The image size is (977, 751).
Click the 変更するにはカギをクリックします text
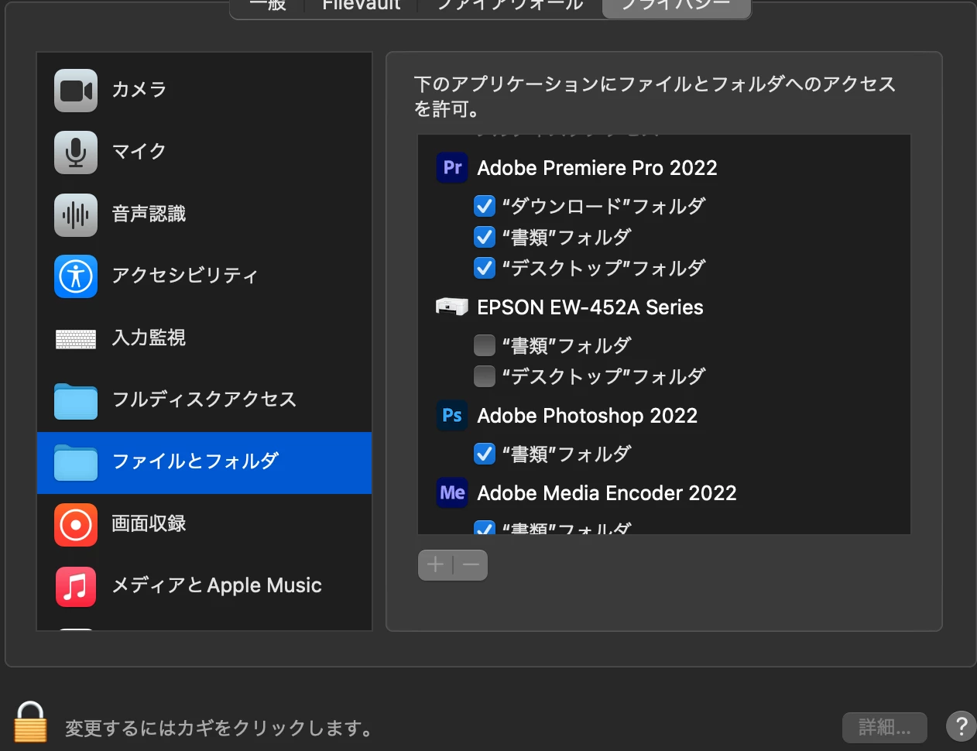(x=220, y=729)
